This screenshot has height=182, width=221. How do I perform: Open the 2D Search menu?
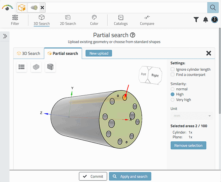pos(68,20)
